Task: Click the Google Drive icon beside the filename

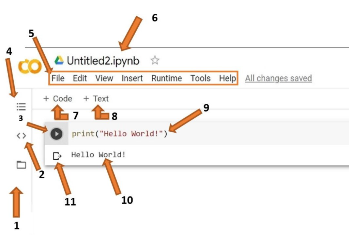Action: (x=59, y=61)
